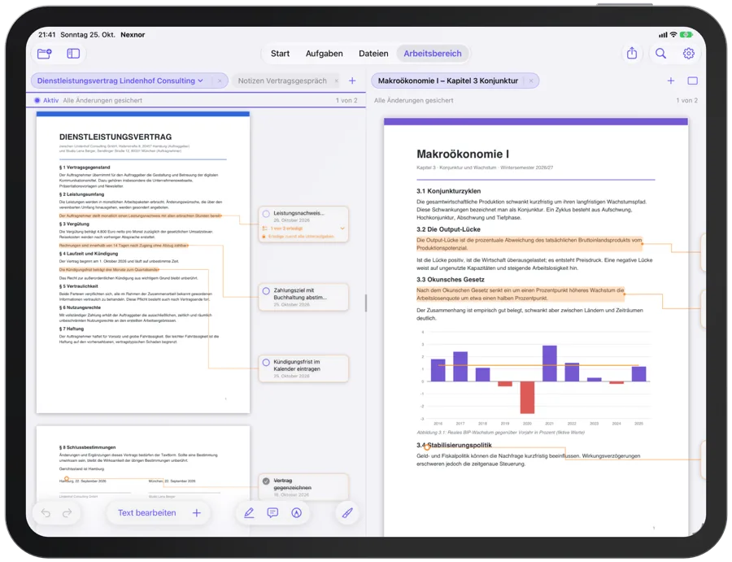Check off Zahlungsziel mit Buchhaltung task
Screen dimensions: 732x562
pos(266,291)
